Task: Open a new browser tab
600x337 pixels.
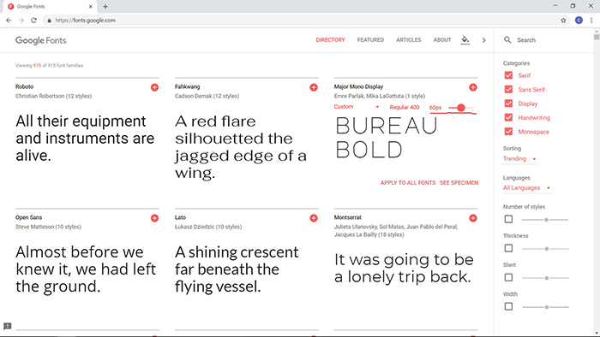Action: [105, 7]
